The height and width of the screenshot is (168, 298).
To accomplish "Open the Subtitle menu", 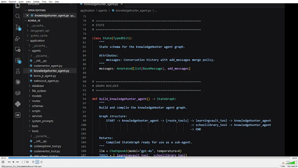I will tap(36, 1).
